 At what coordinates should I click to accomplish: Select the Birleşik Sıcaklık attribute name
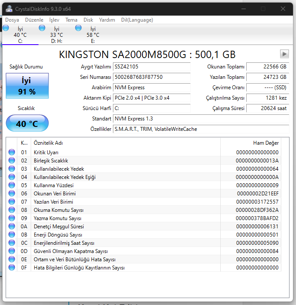(x=51, y=161)
